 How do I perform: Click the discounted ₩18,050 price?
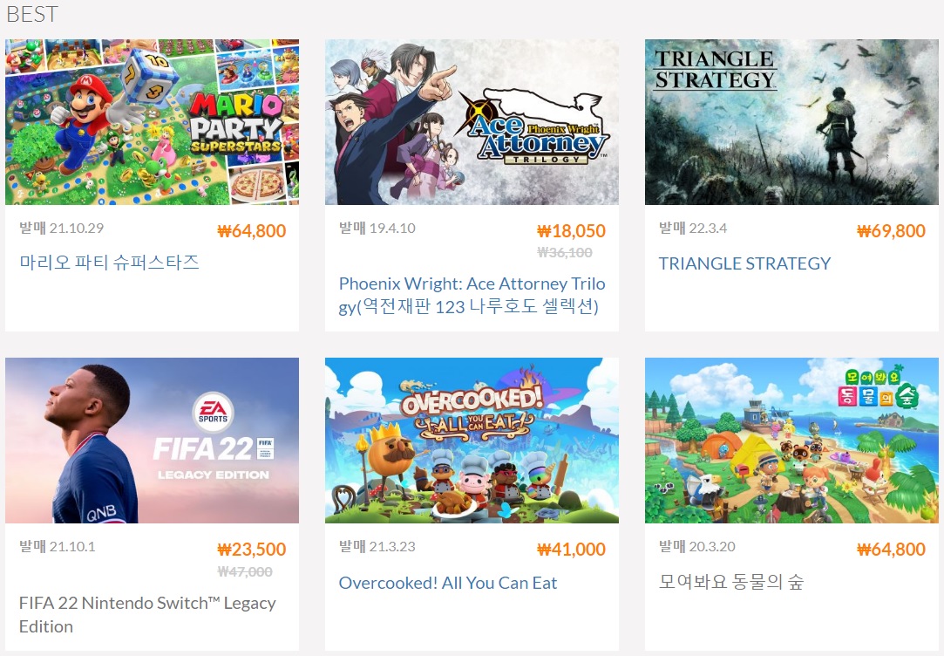point(571,230)
